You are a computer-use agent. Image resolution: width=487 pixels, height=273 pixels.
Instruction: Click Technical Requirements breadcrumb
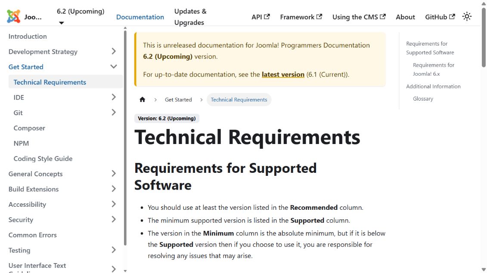pyautogui.click(x=239, y=100)
